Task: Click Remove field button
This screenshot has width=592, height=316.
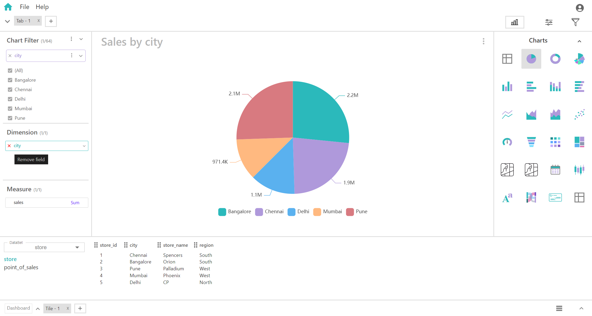Action: (31, 159)
